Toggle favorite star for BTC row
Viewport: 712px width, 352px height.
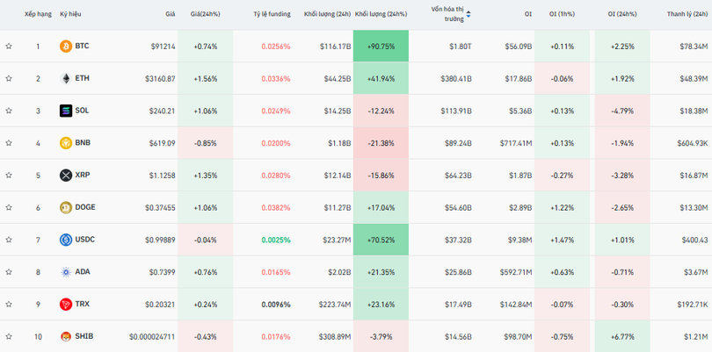(x=9, y=46)
